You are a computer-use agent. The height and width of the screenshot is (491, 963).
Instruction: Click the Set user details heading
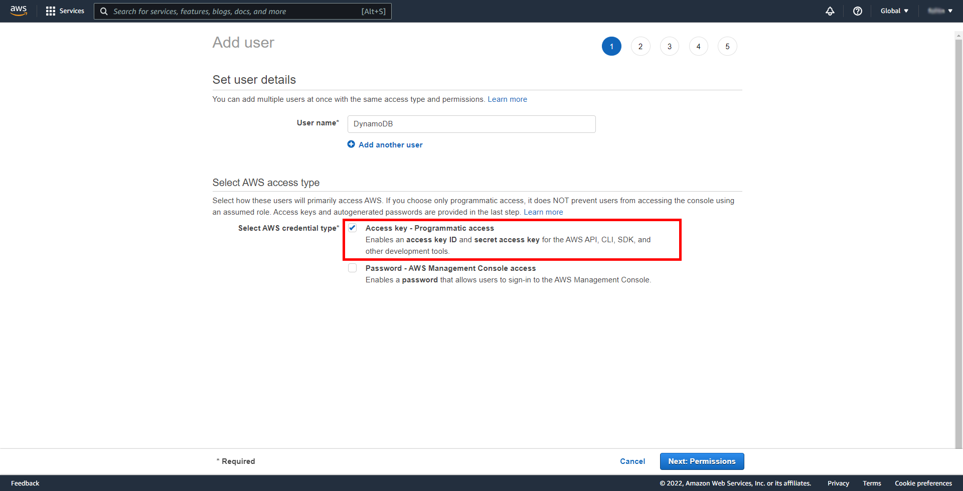pos(254,80)
